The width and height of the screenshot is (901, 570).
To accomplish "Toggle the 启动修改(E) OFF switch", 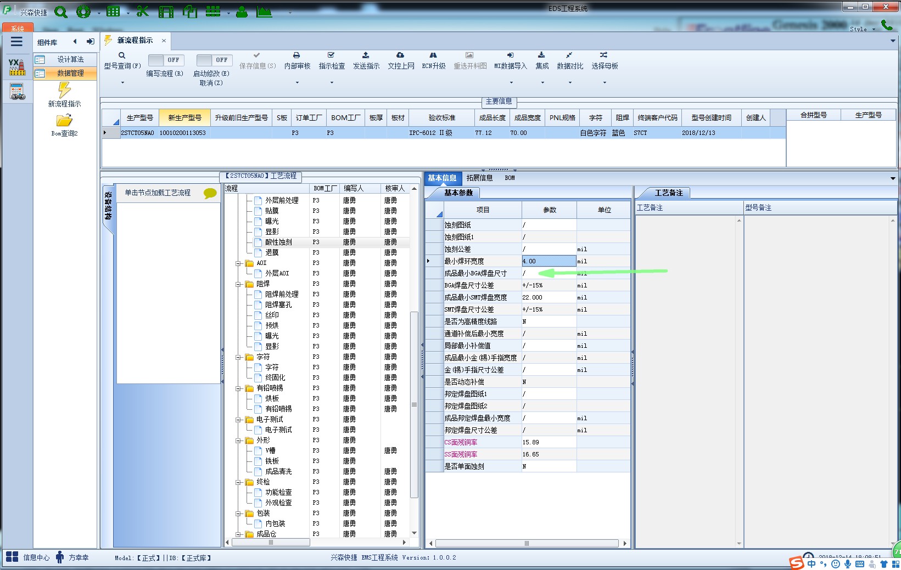I will point(214,60).
